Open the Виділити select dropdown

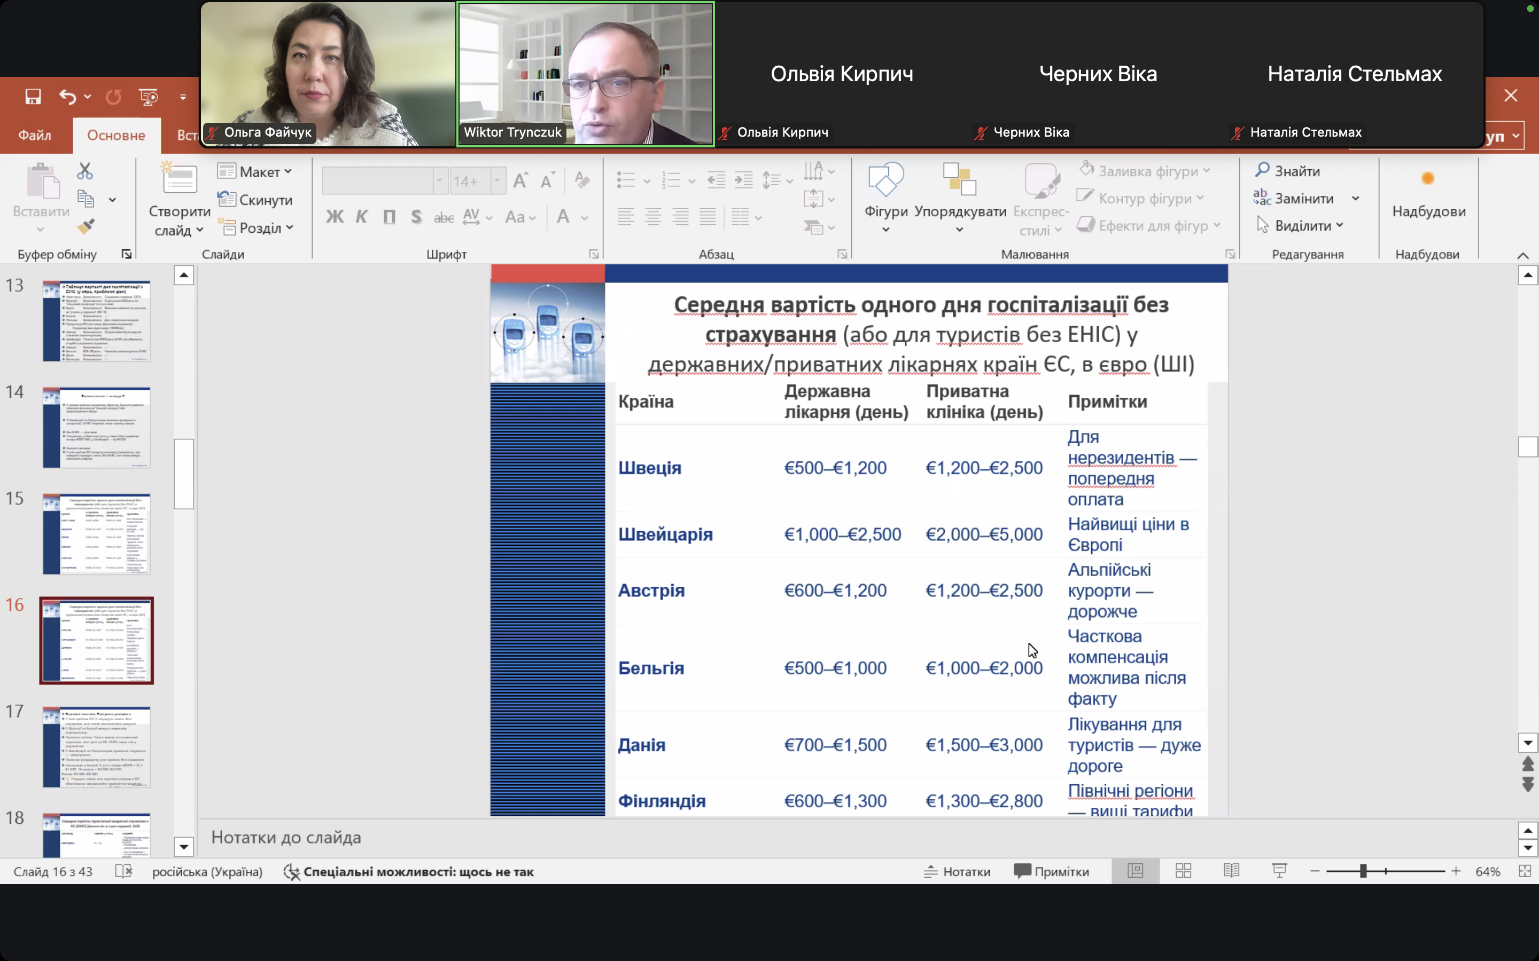1301,226
